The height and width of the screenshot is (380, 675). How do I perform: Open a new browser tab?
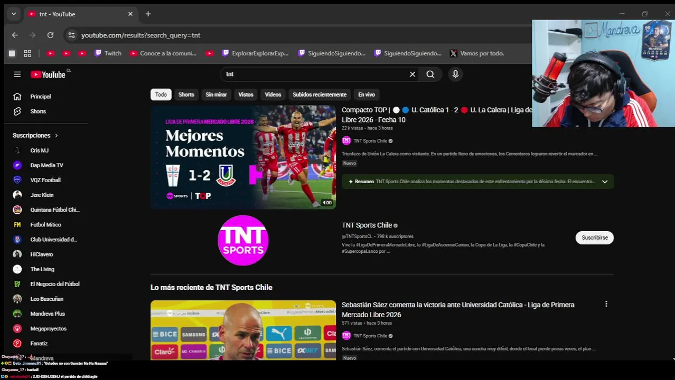tap(148, 14)
